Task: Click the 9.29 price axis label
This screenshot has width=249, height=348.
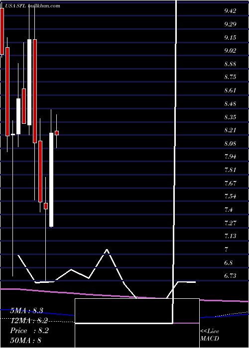Action: pos(230,24)
